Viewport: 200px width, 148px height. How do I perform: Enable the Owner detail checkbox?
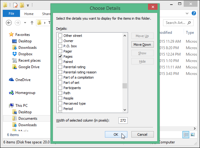[60, 41]
